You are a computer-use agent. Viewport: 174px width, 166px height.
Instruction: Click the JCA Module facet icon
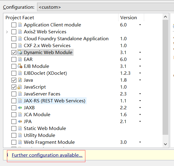pyautogui.click(x=20, y=115)
